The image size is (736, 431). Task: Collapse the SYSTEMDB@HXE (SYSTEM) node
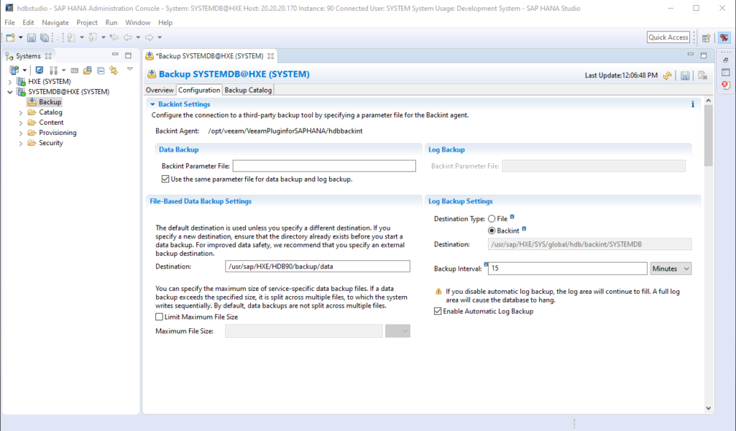[10, 92]
